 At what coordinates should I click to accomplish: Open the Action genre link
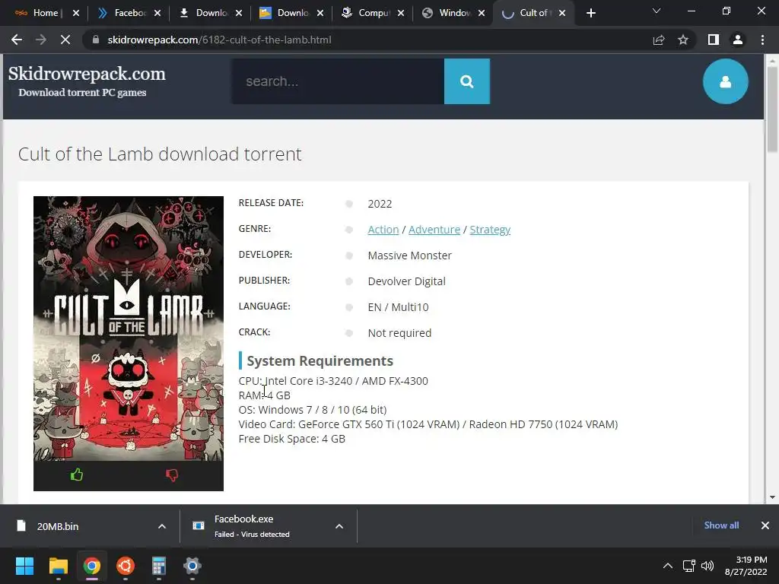[x=383, y=230]
